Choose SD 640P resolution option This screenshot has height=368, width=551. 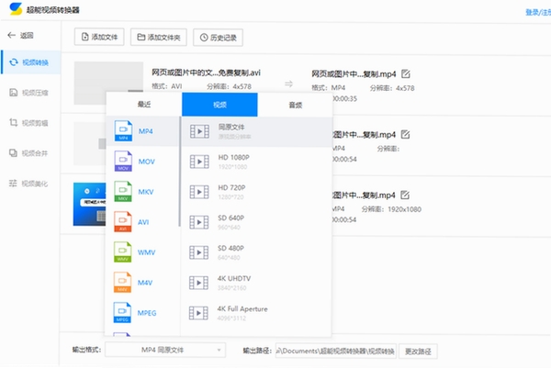(x=256, y=222)
